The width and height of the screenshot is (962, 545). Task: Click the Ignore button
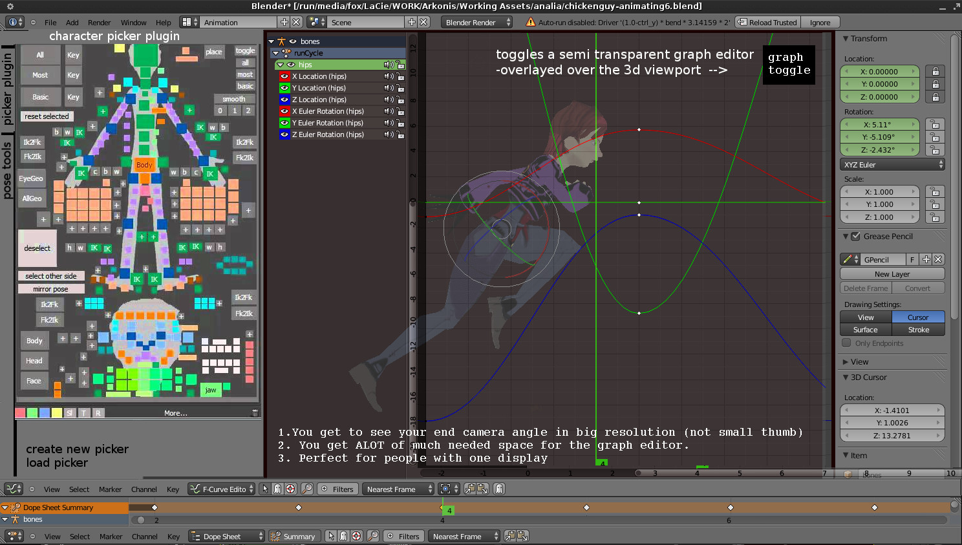[x=820, y=22]
